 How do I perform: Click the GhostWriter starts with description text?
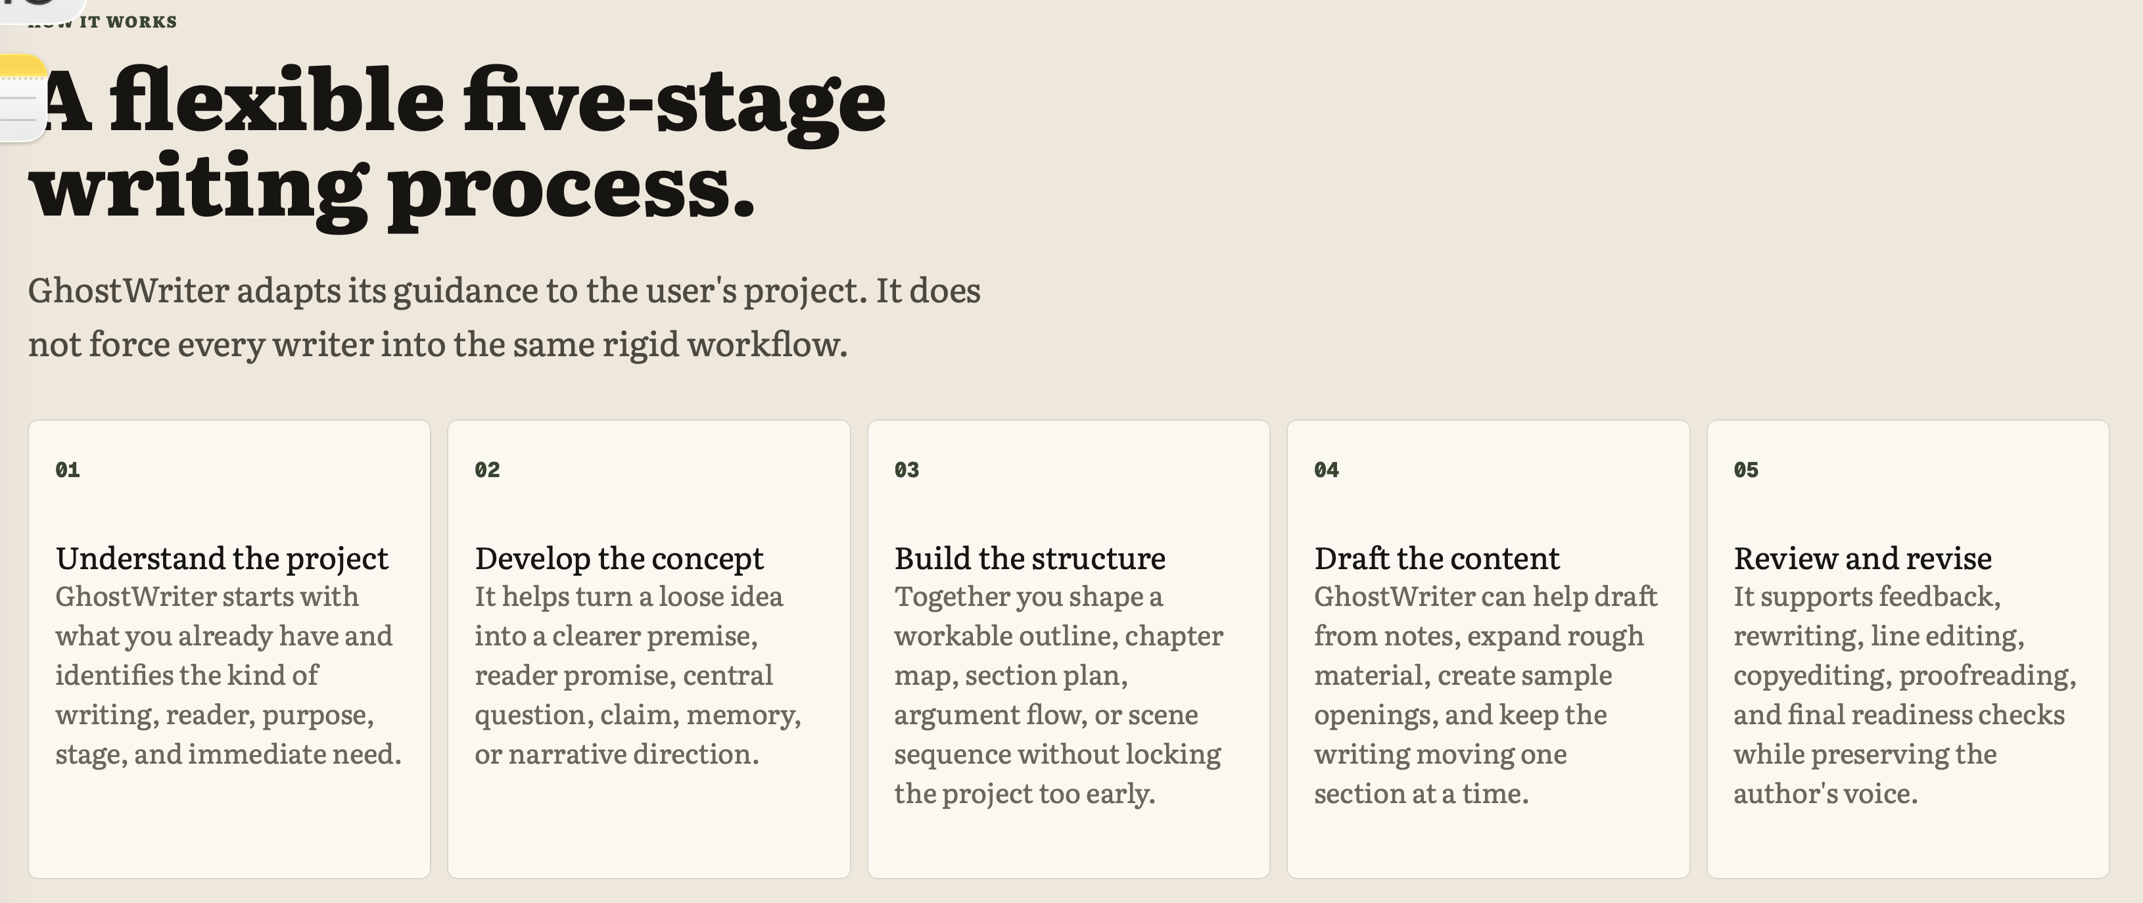(229, 675)
